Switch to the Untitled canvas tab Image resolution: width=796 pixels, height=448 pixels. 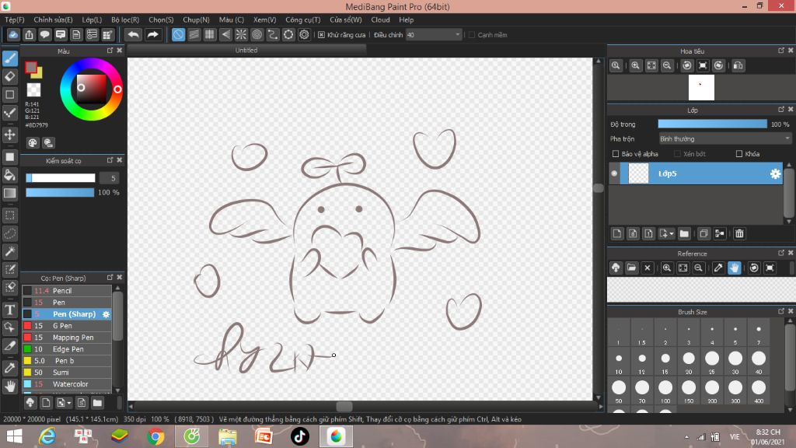[246, 51]
